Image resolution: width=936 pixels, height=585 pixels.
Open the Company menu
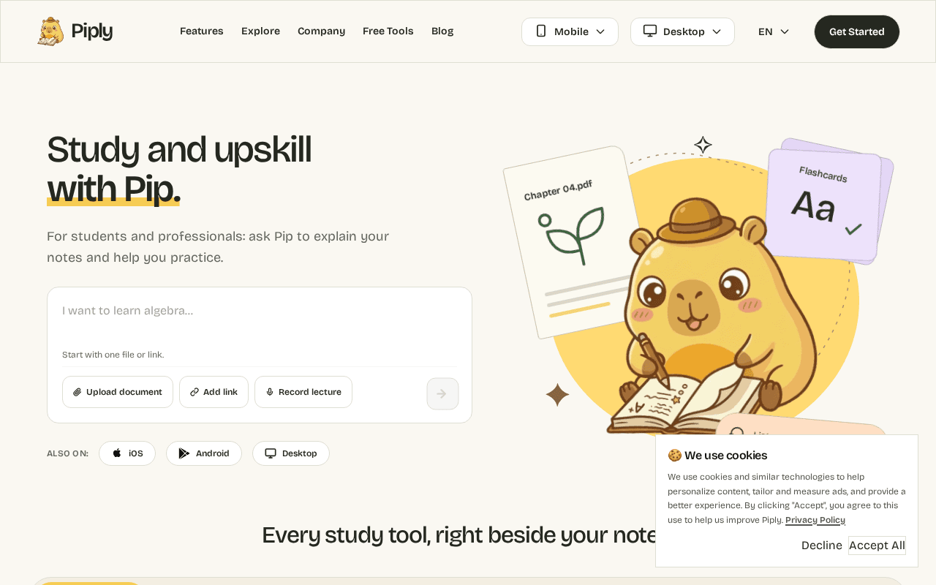(321, 31)
